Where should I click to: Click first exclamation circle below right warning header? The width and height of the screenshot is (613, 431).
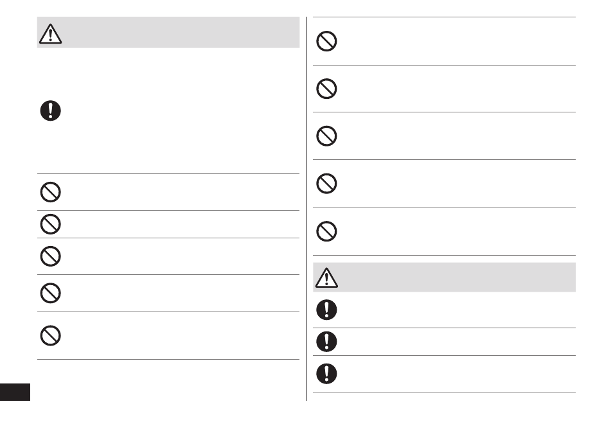(x=326, y=310)
